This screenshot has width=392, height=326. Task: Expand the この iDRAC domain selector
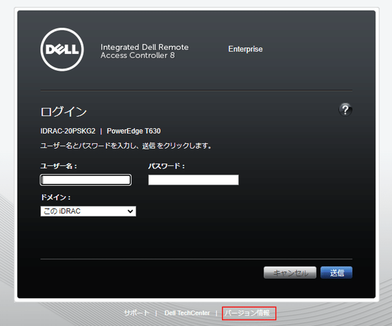88,211
